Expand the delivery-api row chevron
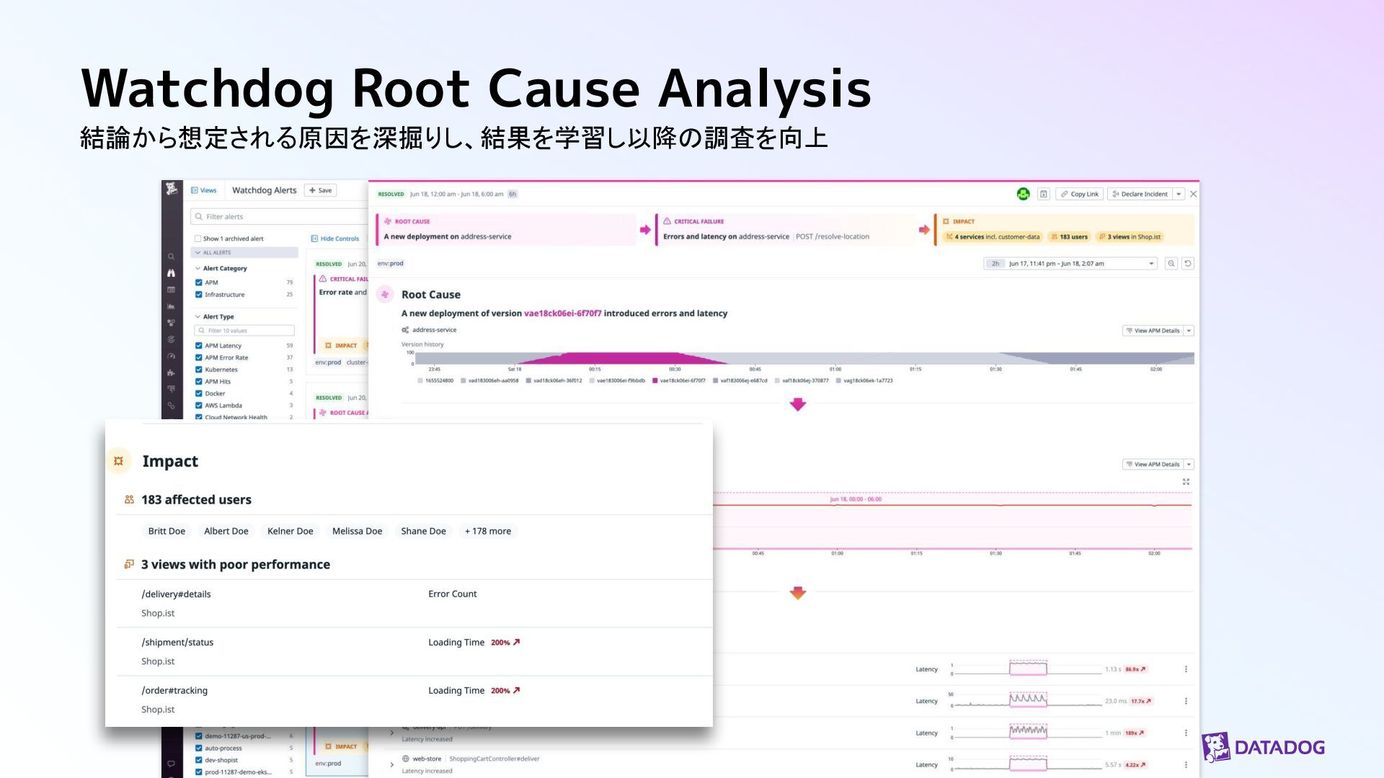Viewport: 1384px width, 778px height. point(391,733)
